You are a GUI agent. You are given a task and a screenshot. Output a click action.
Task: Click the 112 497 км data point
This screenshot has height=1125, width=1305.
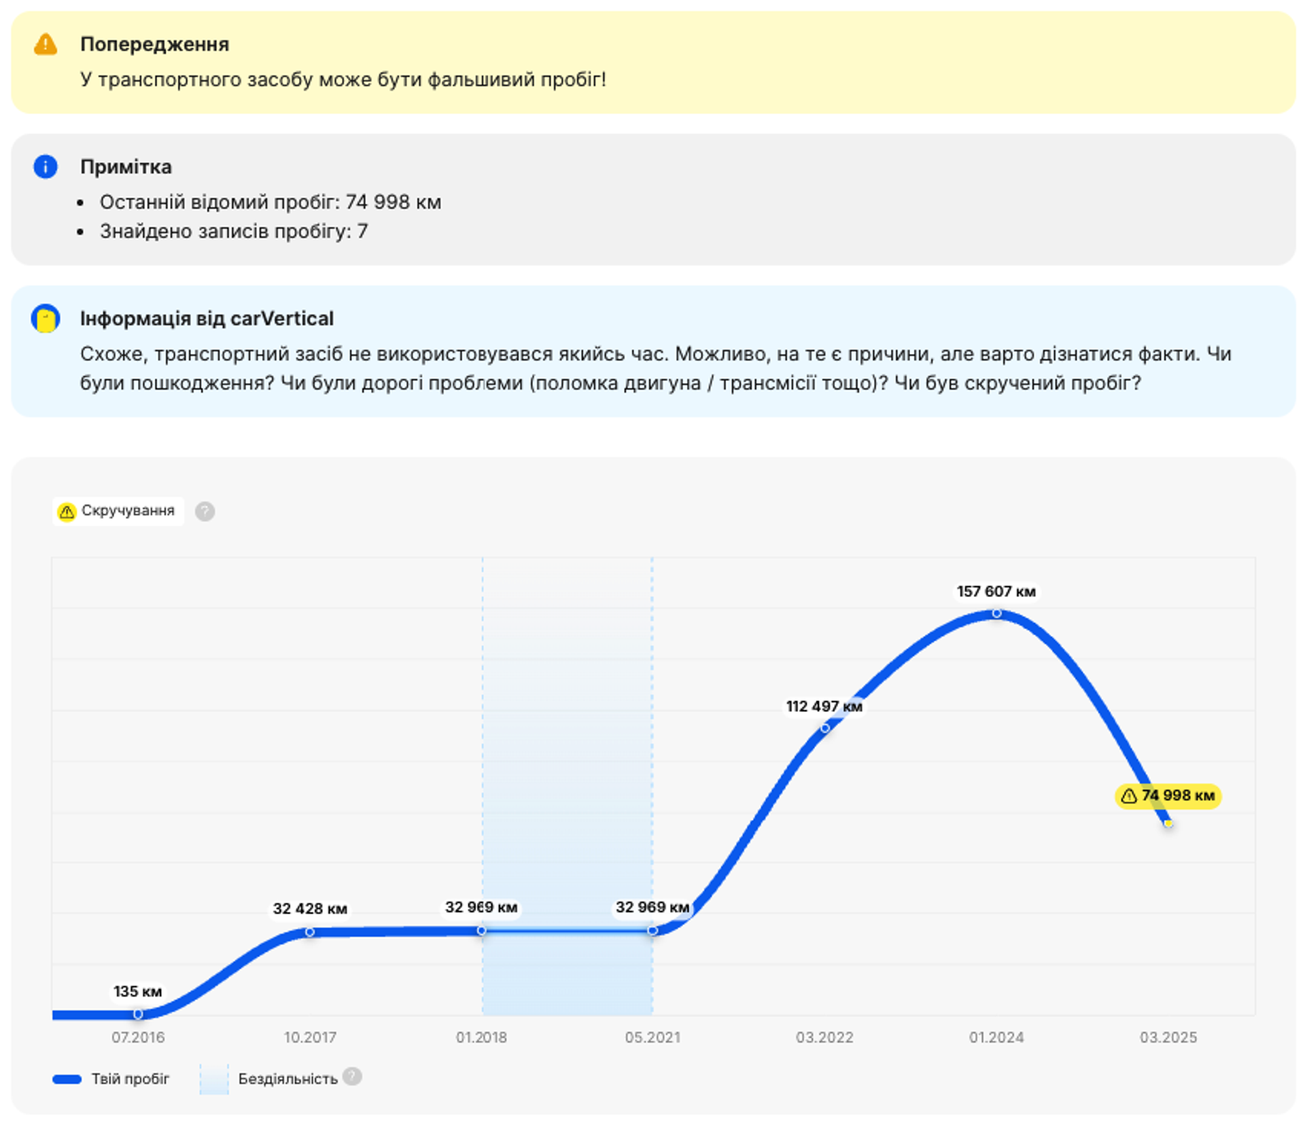[x=824, y=728]
